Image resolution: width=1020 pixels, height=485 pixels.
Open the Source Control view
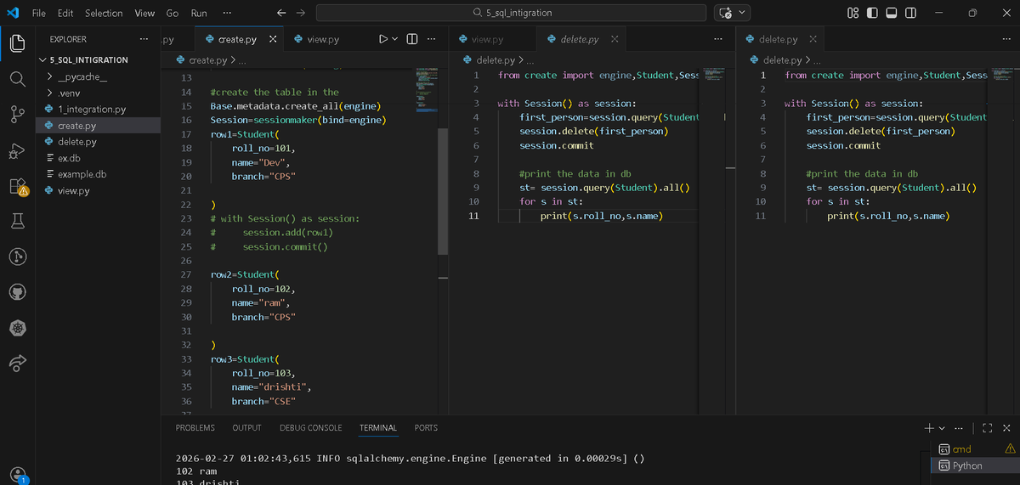19,115
